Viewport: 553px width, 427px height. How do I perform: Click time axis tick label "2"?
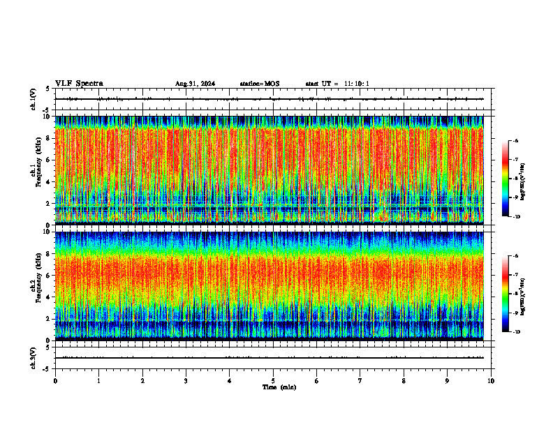pos(142,381)
